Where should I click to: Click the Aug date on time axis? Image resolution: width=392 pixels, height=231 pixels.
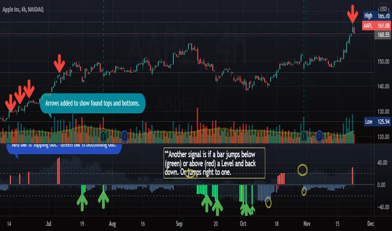[x=112, y=224]
